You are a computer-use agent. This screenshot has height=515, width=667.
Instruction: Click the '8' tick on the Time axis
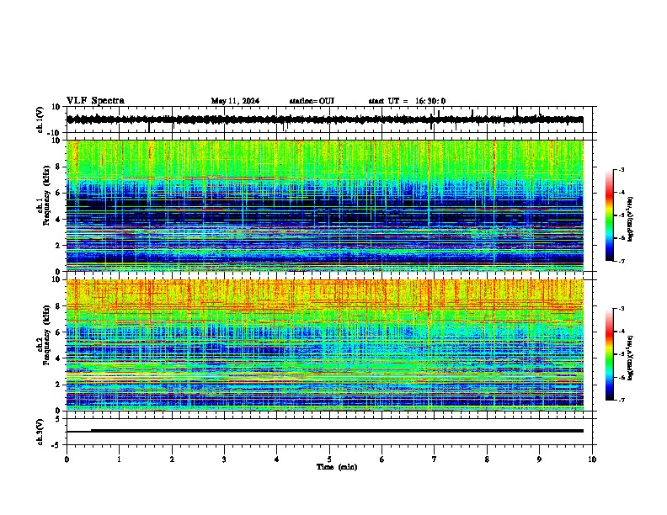pyautogui.click(x=487, y=459)
